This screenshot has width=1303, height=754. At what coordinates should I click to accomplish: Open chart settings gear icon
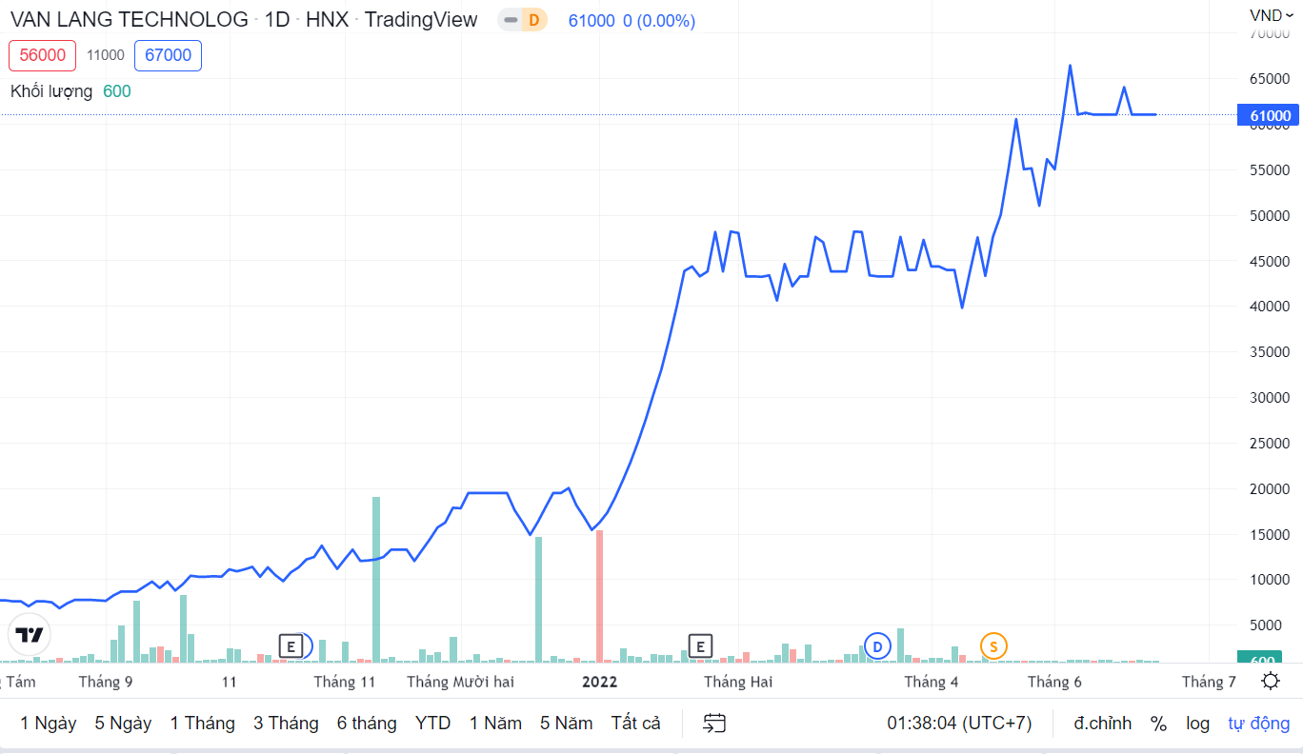[1270, 681]
